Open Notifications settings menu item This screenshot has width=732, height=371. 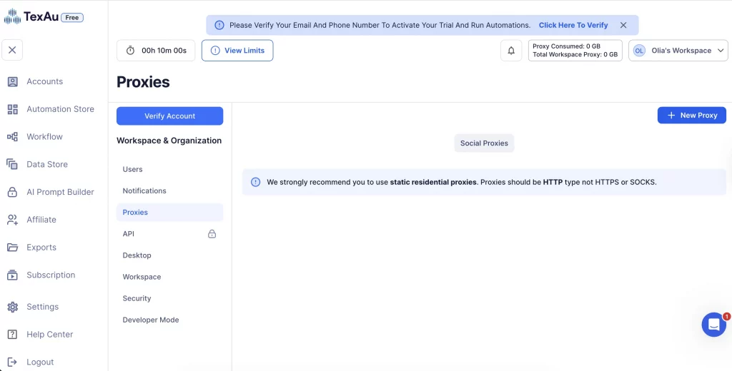144,191
